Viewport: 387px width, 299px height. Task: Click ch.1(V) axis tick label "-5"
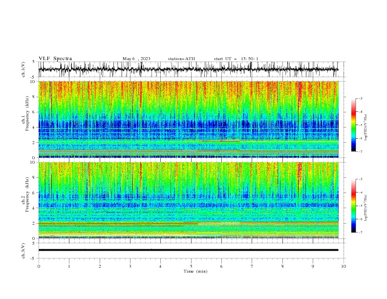pos(33,77)
